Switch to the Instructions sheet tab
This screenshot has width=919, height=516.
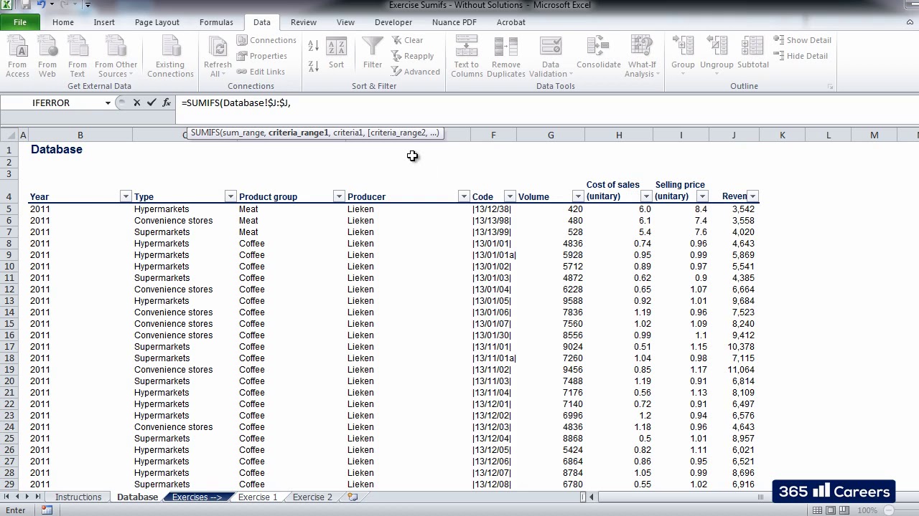click(x=78, y=497)
